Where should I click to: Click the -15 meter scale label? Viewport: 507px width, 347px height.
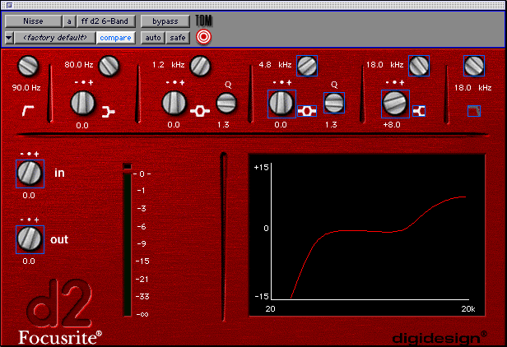pos(142,261)
